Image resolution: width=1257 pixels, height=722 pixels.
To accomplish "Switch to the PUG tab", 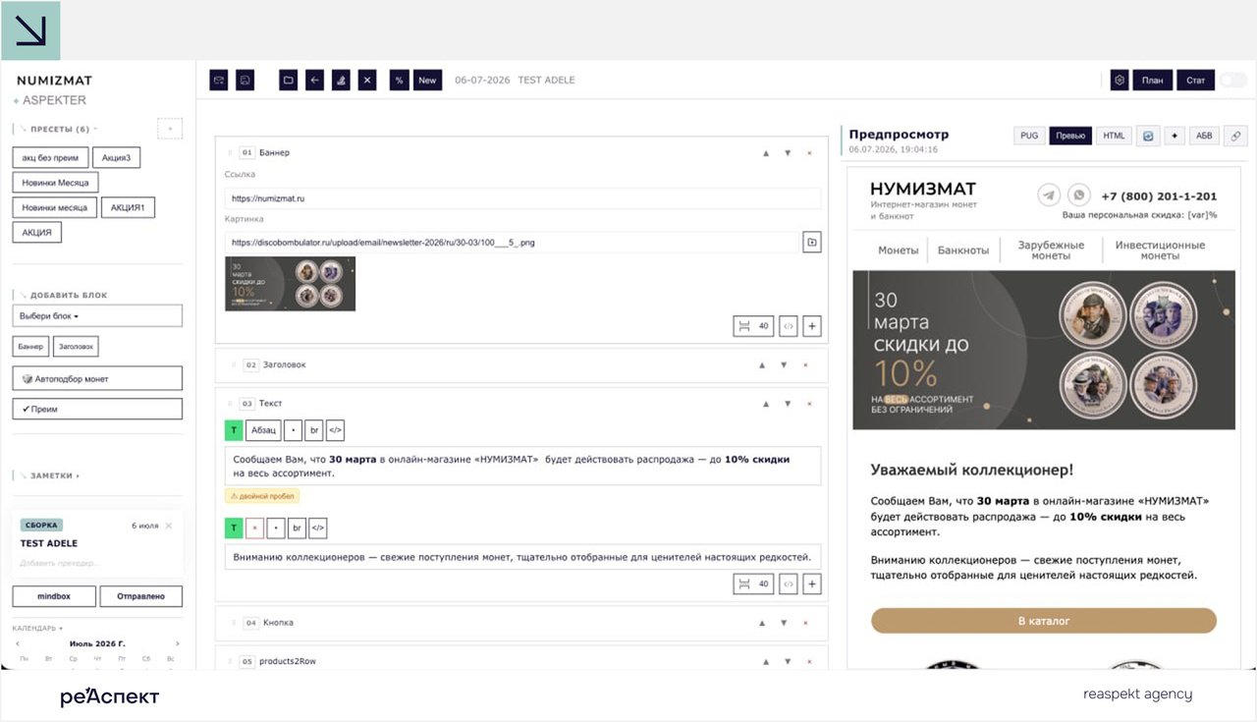I will click(x=1029, y=136).
